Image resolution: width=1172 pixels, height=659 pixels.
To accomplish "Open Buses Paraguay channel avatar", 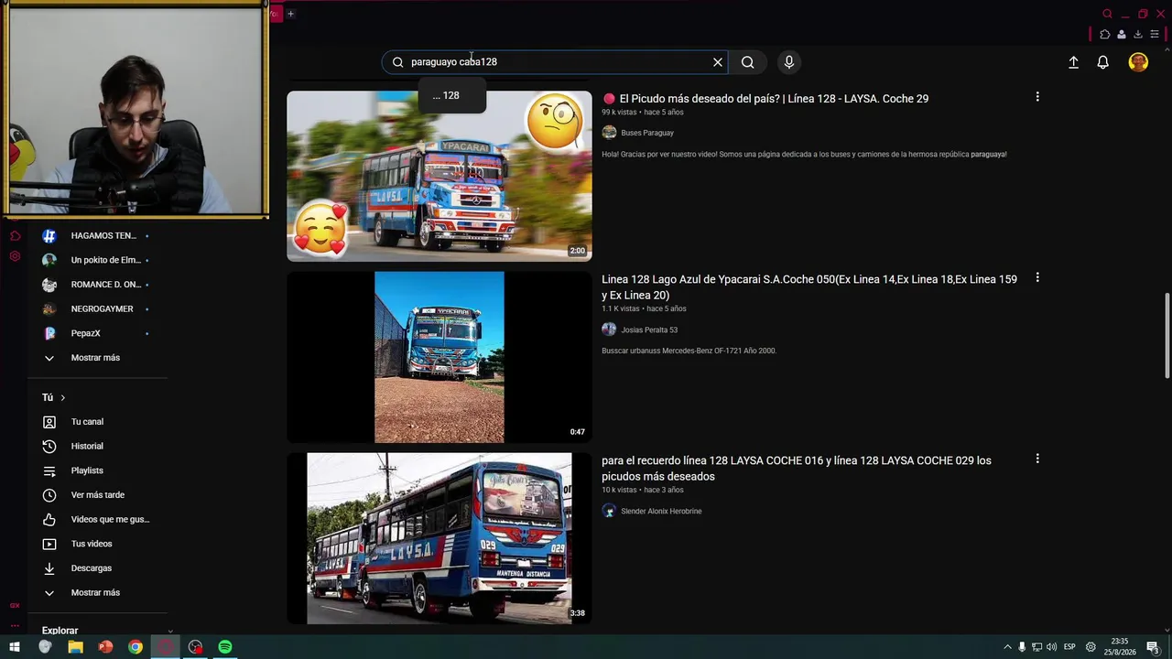I will 609,133.
